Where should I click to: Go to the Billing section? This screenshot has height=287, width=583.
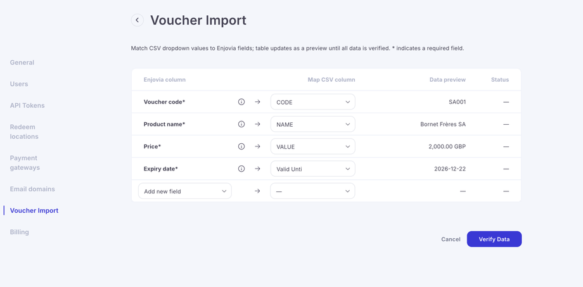point(20,233)
